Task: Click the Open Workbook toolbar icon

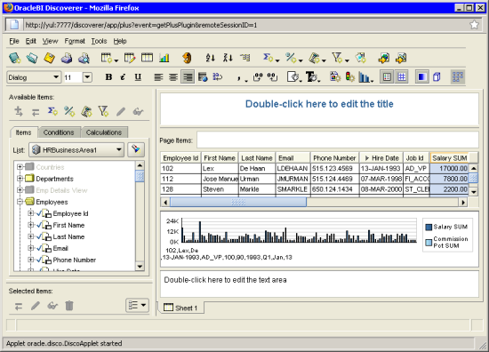Action: click(32, 58)
